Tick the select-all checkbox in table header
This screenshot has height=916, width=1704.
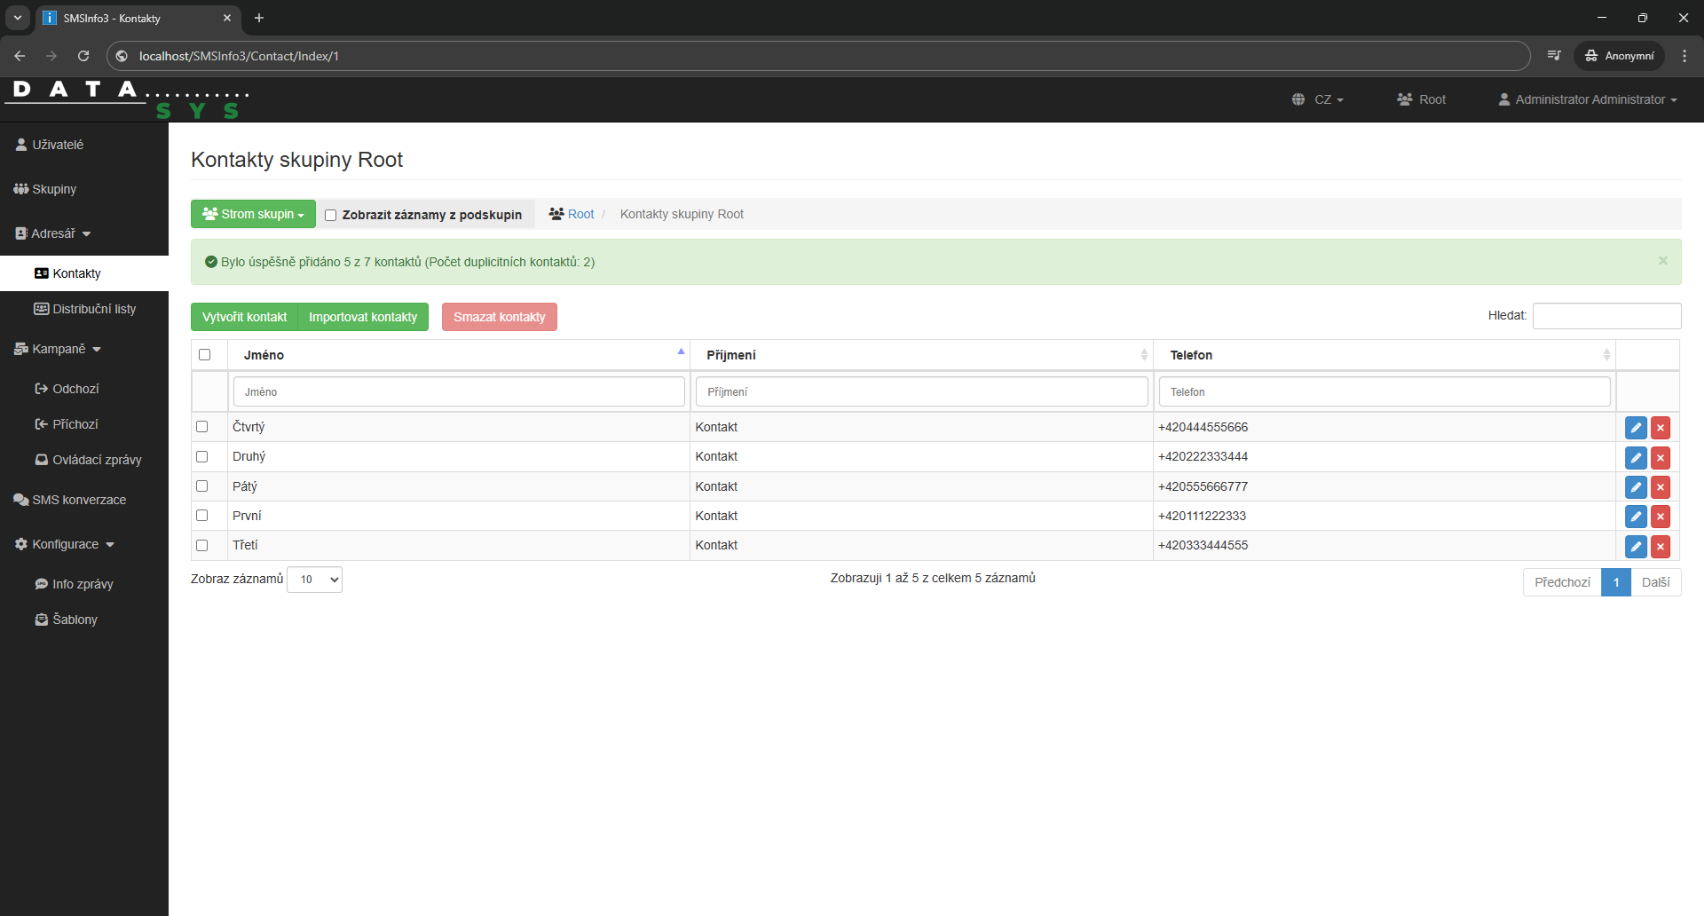(x=205, y=355)
